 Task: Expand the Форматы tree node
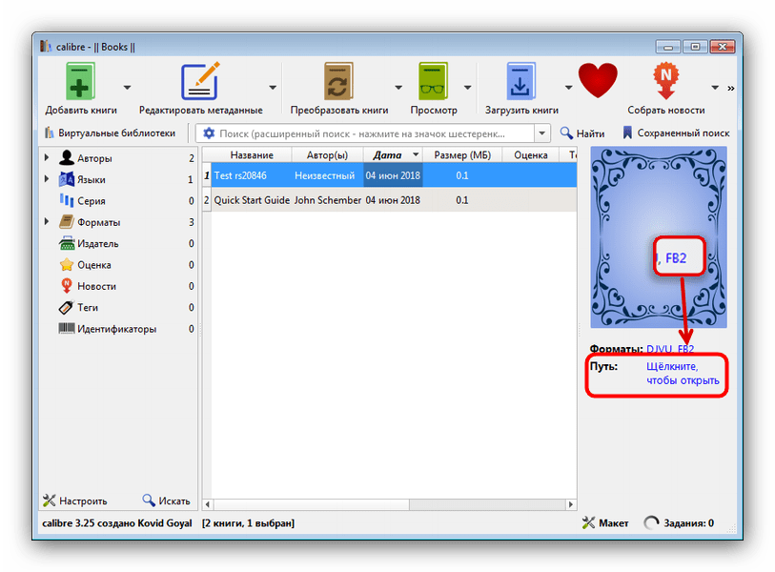click(47, 221)
